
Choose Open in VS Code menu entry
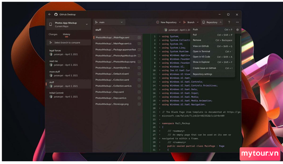pos(212,57)
